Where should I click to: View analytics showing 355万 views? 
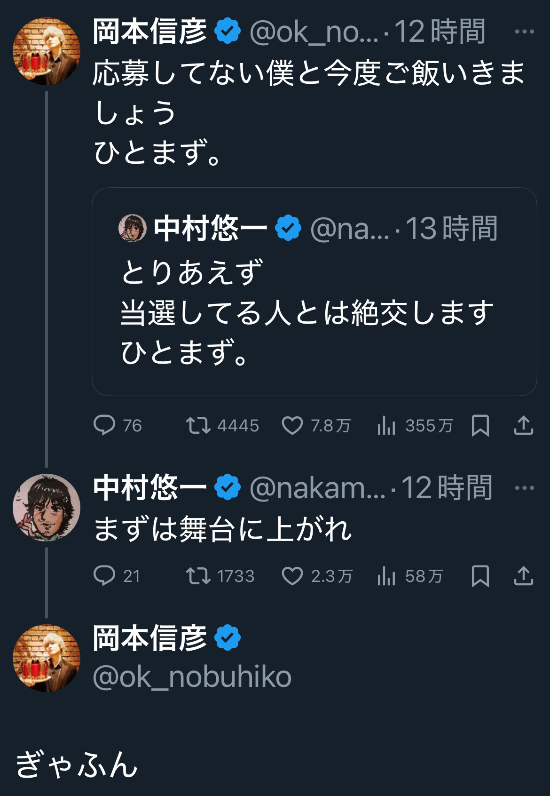click(386, 425)
